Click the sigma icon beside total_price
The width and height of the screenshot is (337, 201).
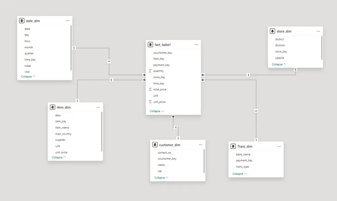151,89
